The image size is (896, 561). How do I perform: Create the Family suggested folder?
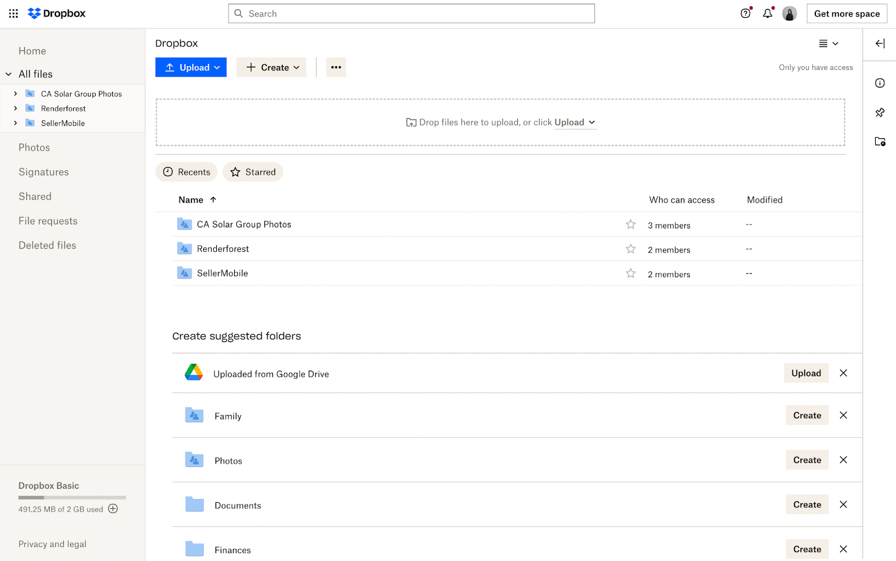pos(807,415)
